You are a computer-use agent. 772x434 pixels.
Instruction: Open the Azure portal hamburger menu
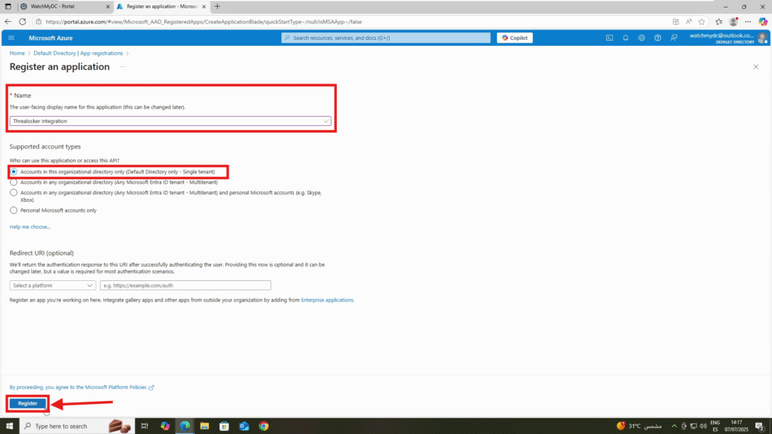tap(11, 38)
